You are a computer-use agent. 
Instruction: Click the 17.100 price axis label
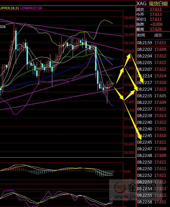point(129,127)
